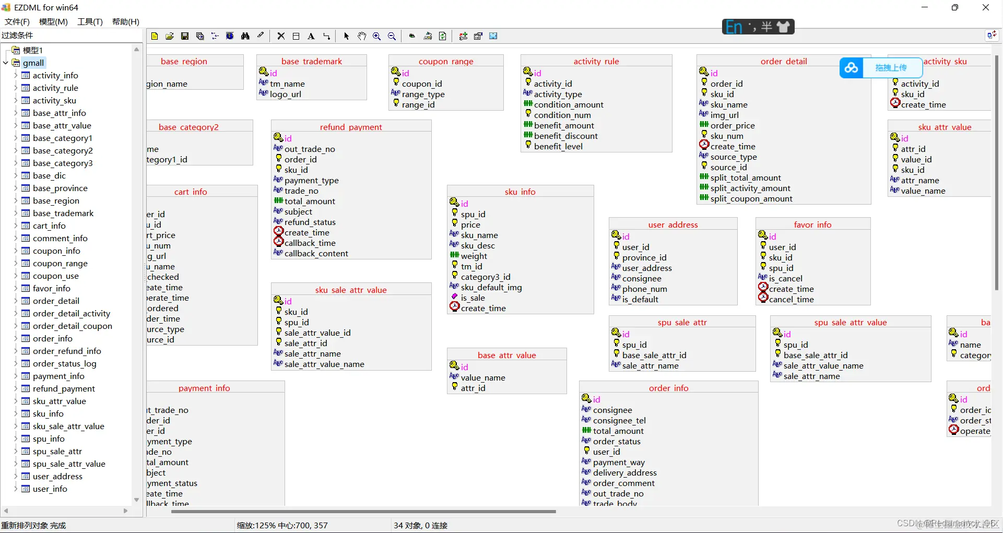Click the 拖拽上传 upload button

coord(891,68)
